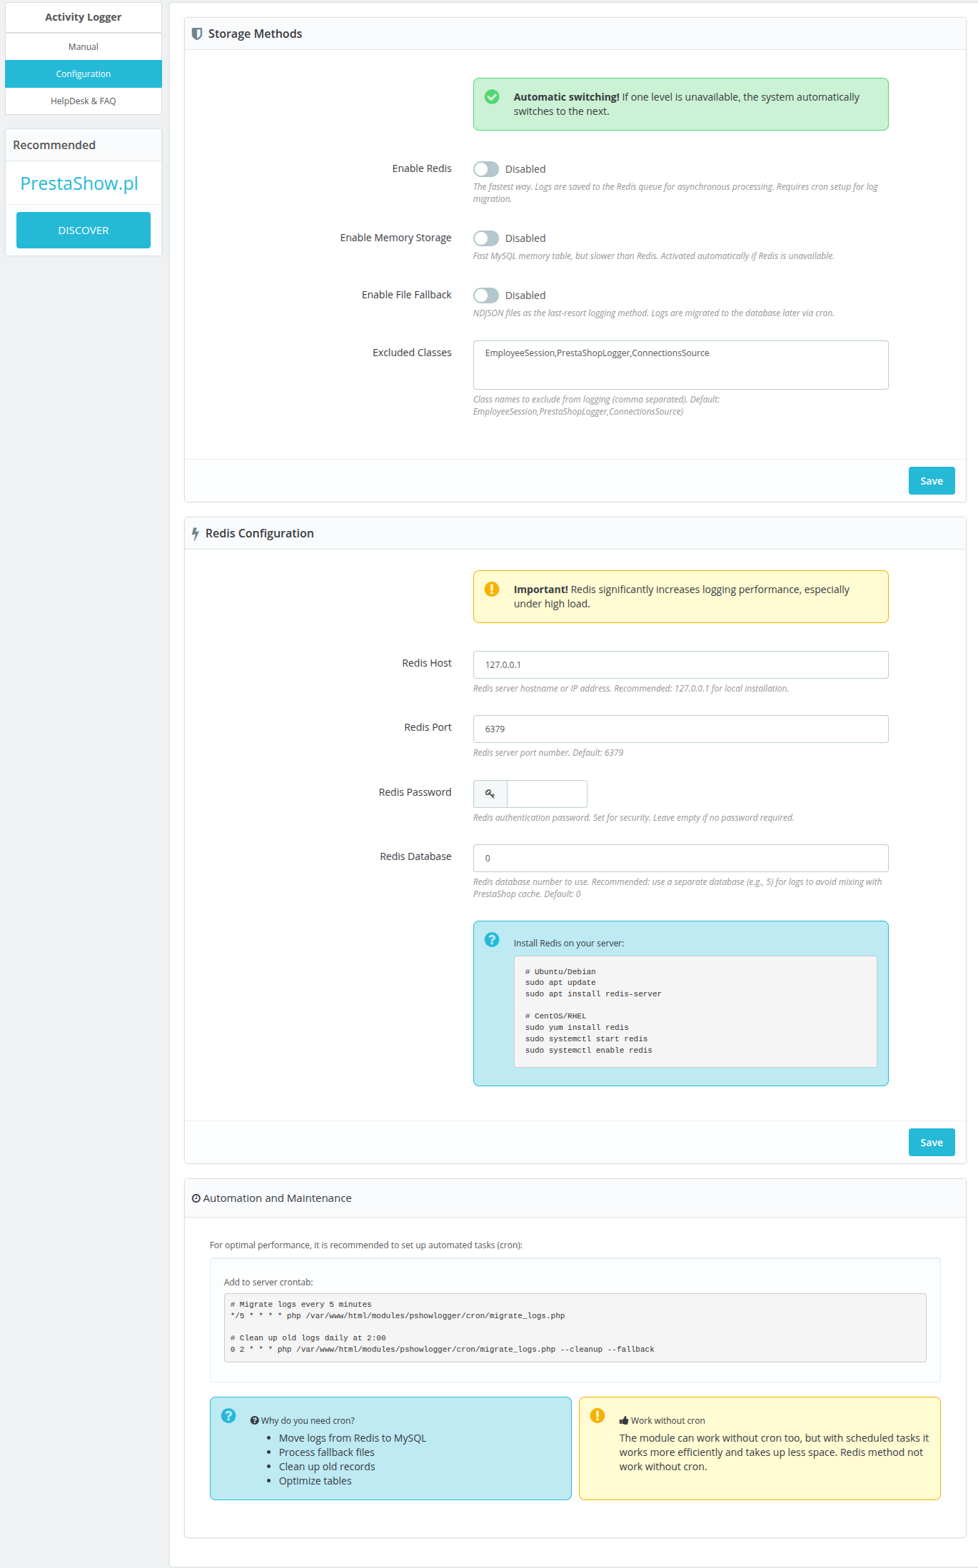Save the Redis Configuration settings
978x1568 pixels.
point(932,1142)
